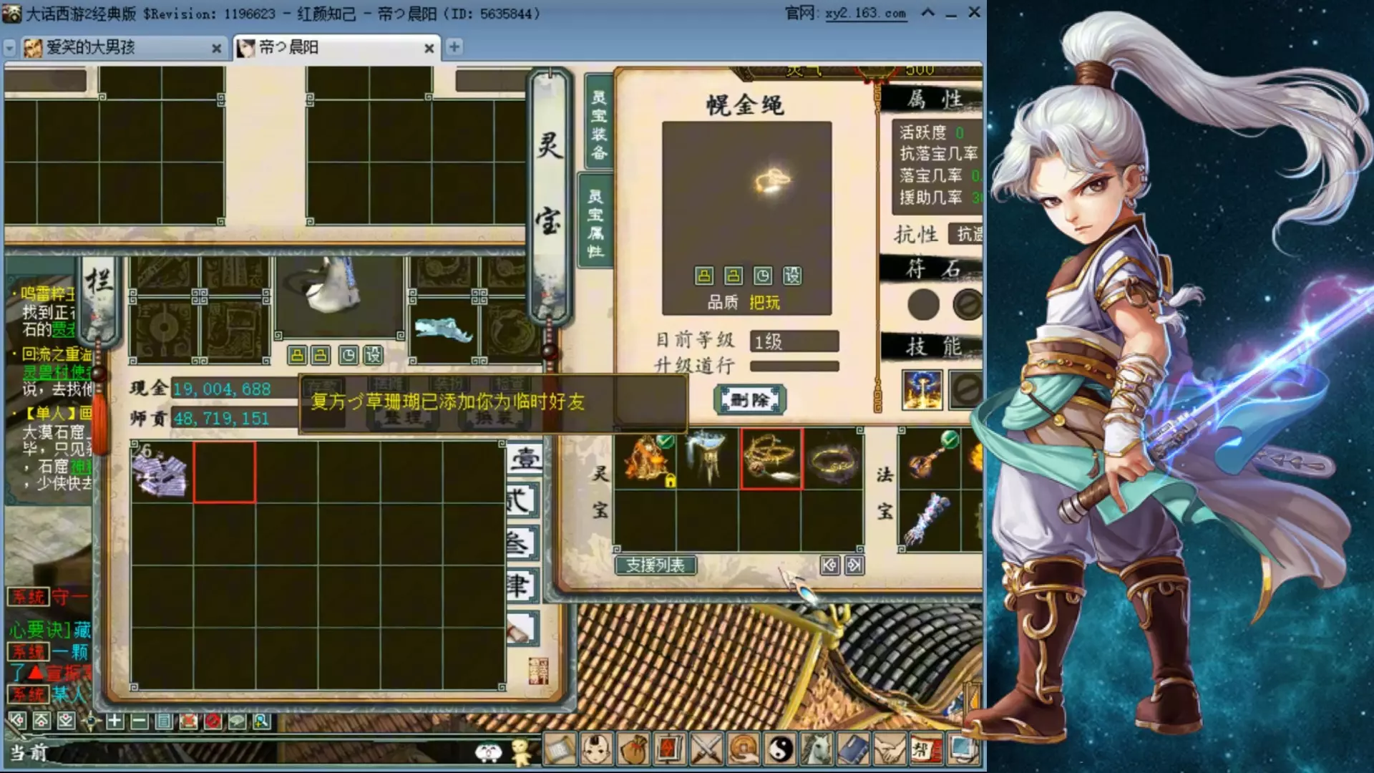
Task: Click the 当前 chat channel label
Action: point(29,752)
